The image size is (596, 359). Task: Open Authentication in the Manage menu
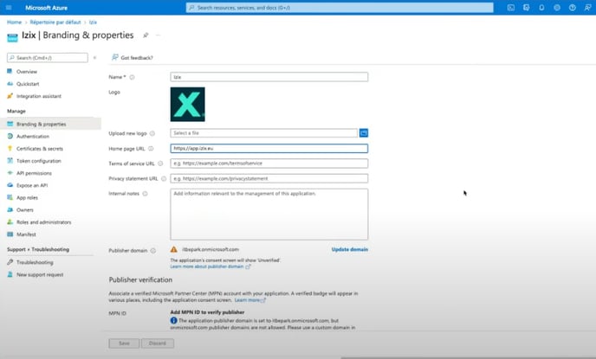pos(33,136)
